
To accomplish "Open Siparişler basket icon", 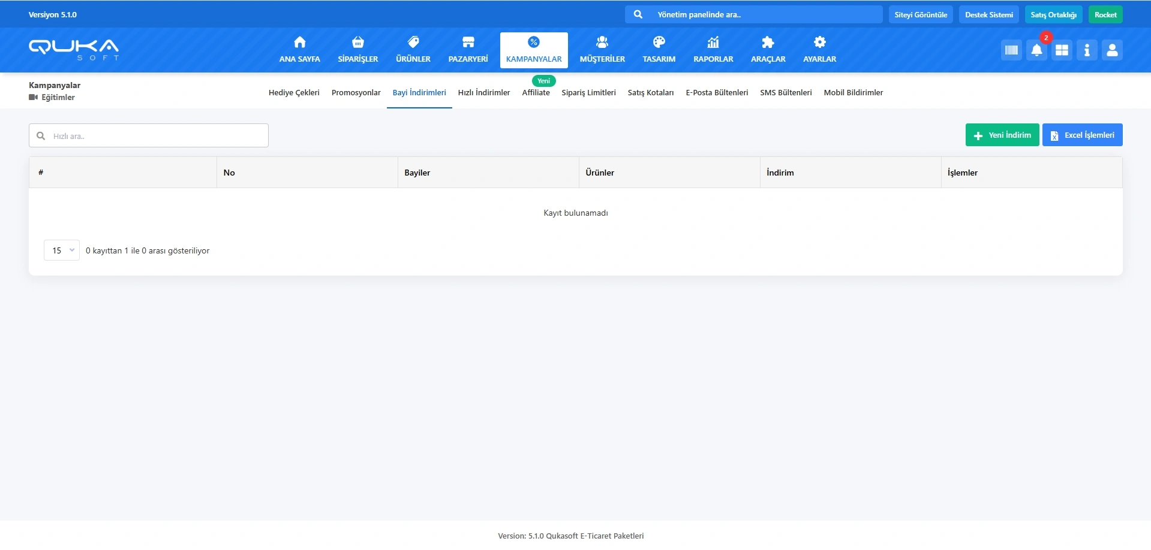I will point(357,43).
